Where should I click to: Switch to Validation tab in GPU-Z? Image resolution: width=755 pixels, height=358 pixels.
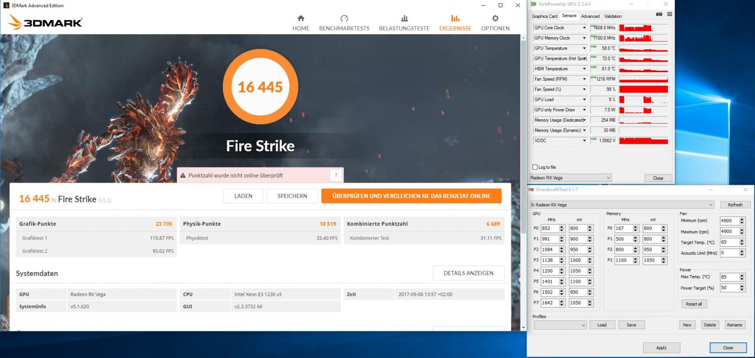612,16
